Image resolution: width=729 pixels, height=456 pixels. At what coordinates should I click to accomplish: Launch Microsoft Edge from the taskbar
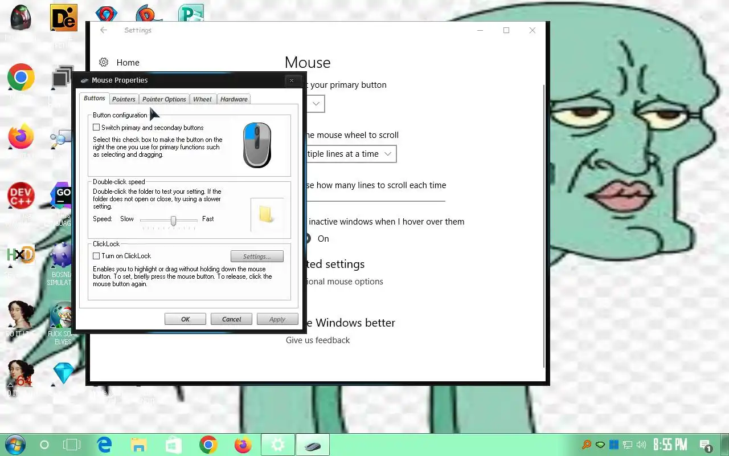point(104,445)
